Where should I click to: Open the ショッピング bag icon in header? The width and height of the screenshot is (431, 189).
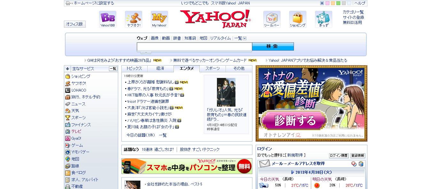tap(298, 19)
